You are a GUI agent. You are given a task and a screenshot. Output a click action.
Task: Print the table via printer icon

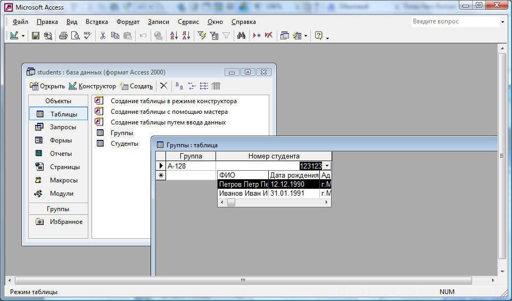(63, 36)
